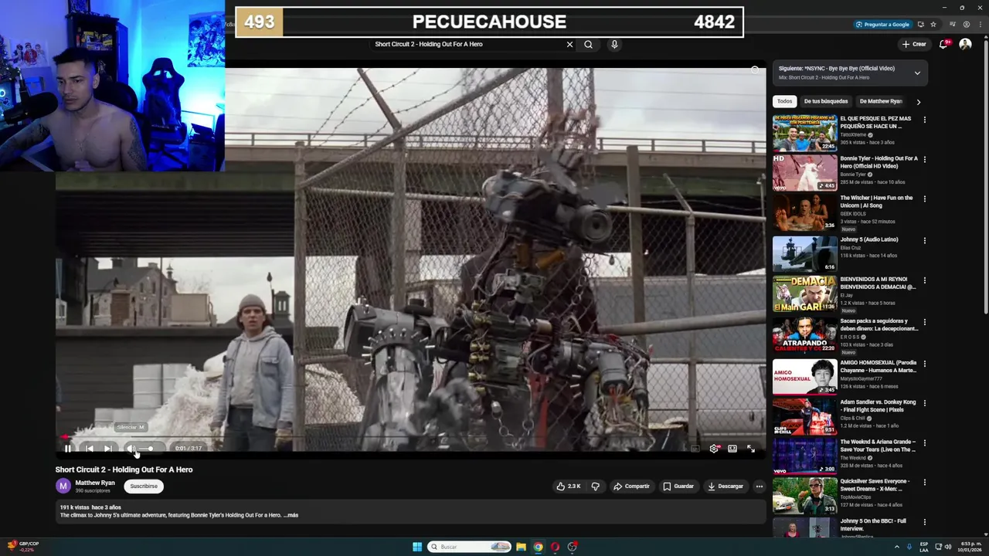
Task: Click Preguntar a Google in the address bar
Action: coord(882,24)
